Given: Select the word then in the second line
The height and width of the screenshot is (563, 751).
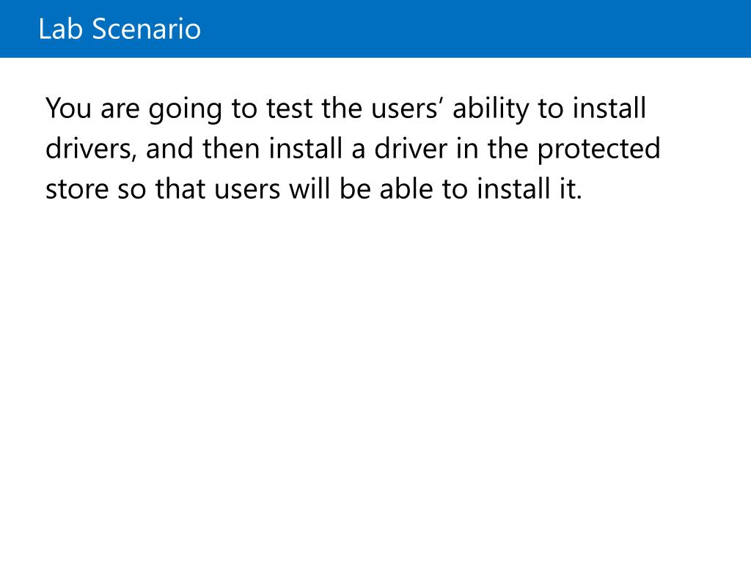Looking at the screenshot, I should point(228,148).
